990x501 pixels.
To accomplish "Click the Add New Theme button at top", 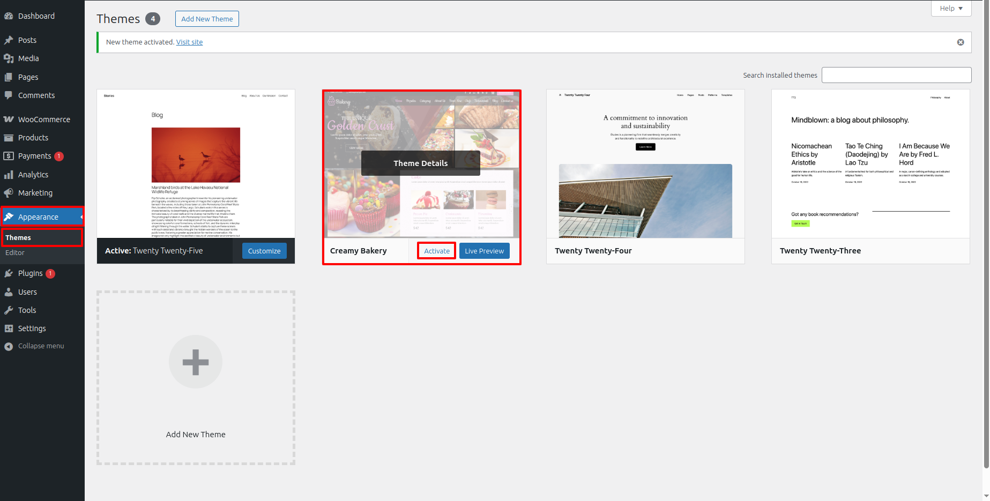I will point(207,19).
